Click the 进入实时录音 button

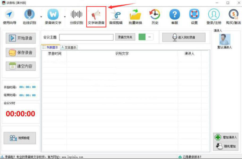pyautogui.click(x=184, y=37)
